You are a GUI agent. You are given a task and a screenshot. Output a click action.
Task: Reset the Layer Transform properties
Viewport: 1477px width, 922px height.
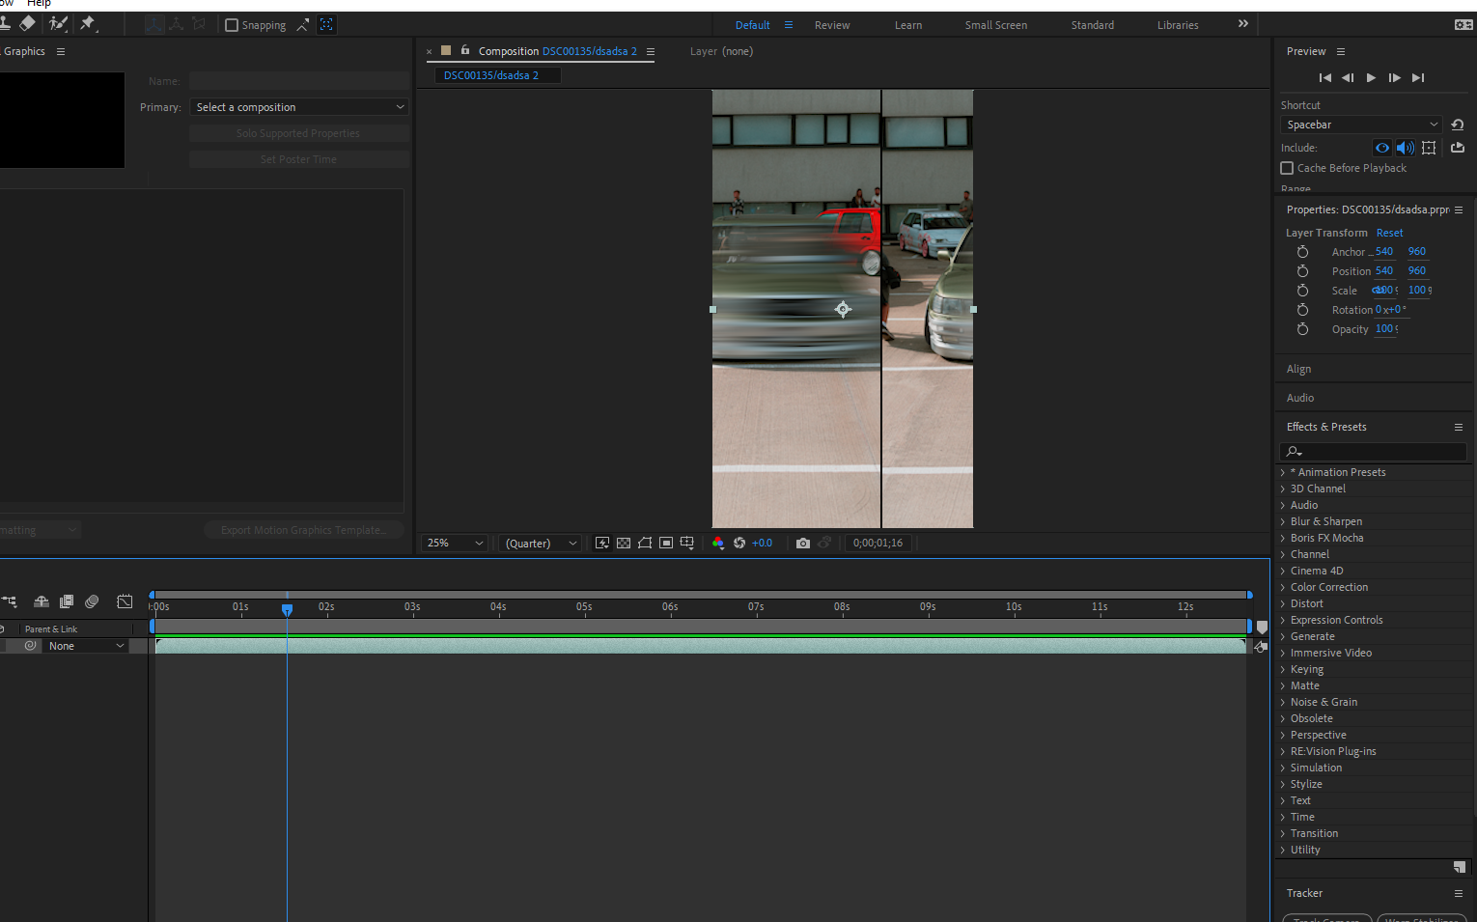pyautogui.click(x=1389, y=233)
